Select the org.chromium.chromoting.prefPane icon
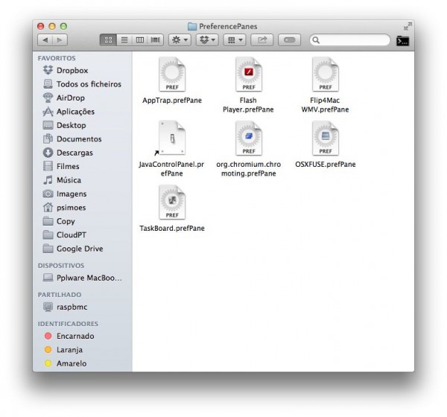This screenshot has width=447, height=417. point(249,139)
